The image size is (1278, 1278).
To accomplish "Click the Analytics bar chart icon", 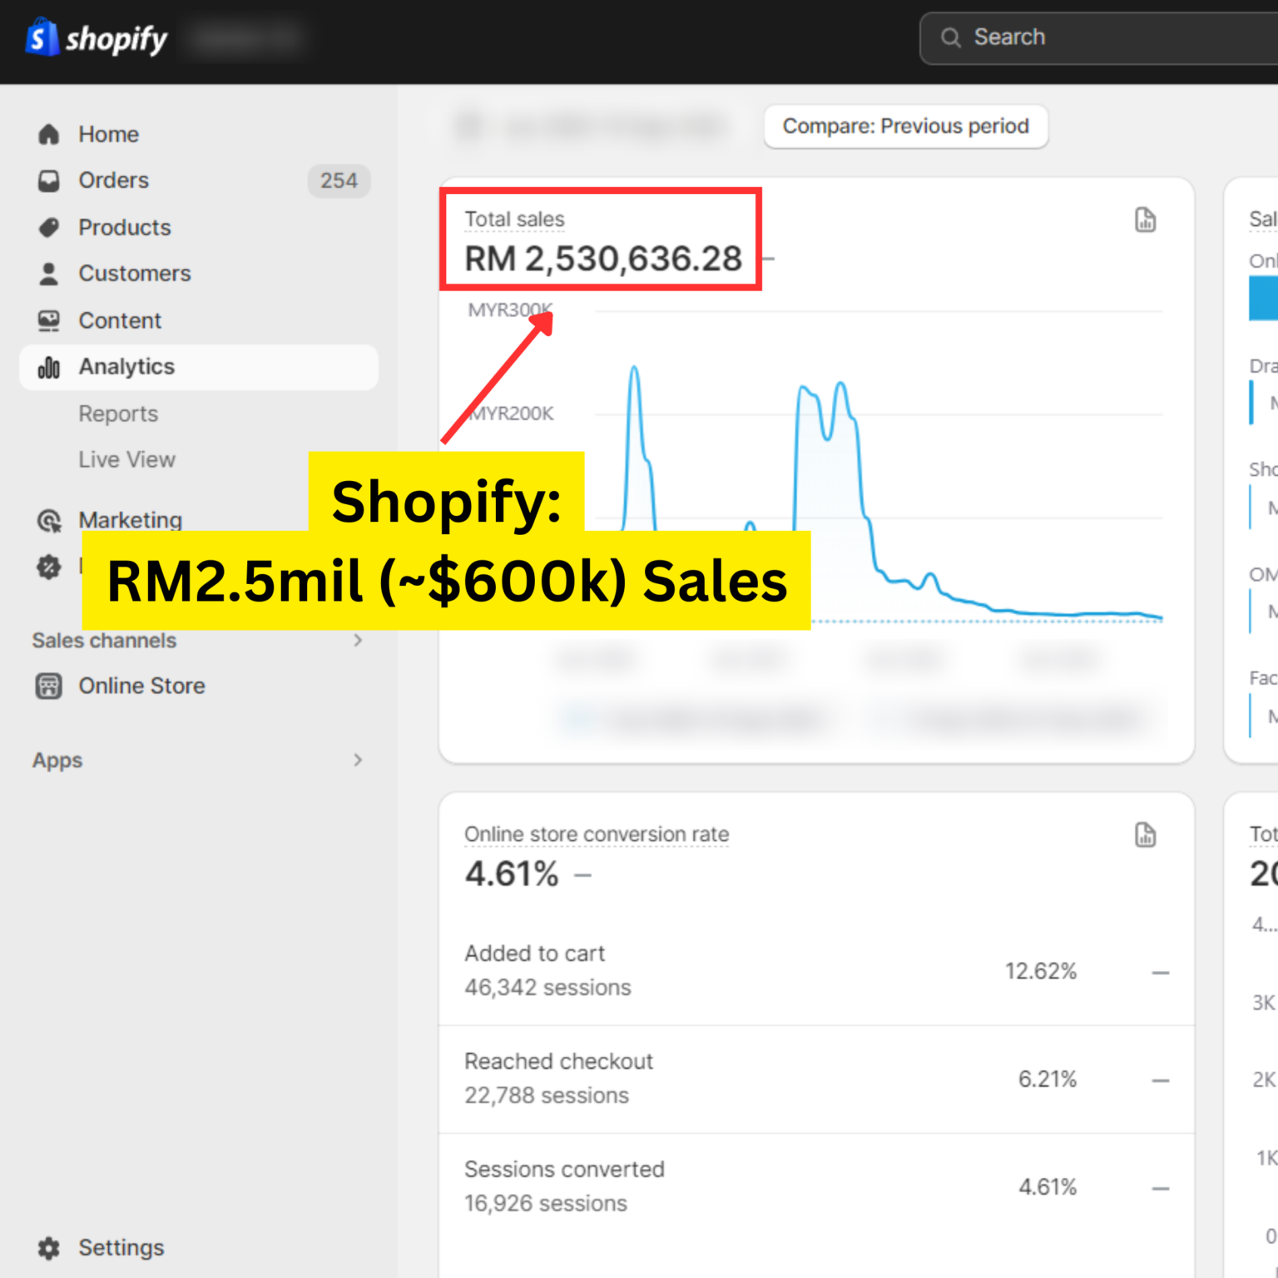I will tap(49, 367).
